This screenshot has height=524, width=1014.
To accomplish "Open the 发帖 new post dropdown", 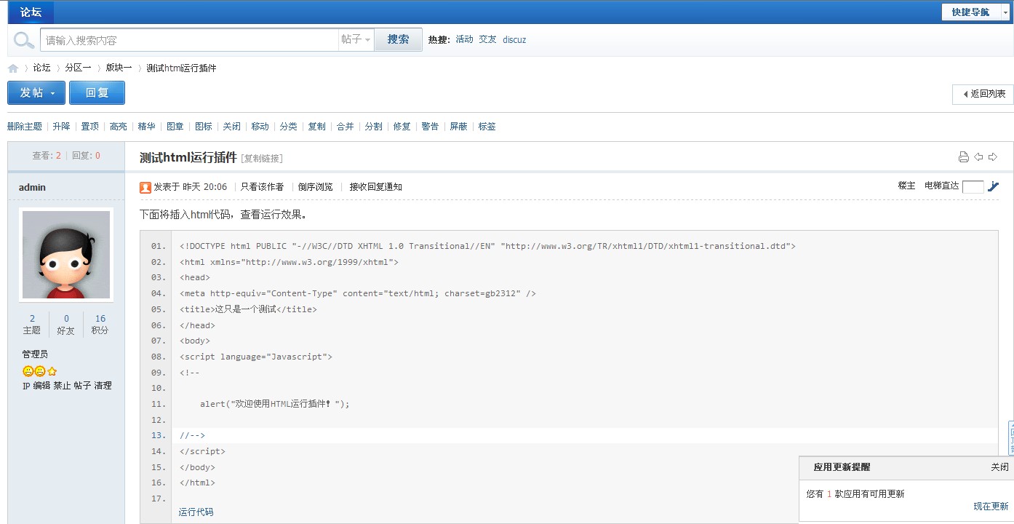I will [x=36, y=92].
